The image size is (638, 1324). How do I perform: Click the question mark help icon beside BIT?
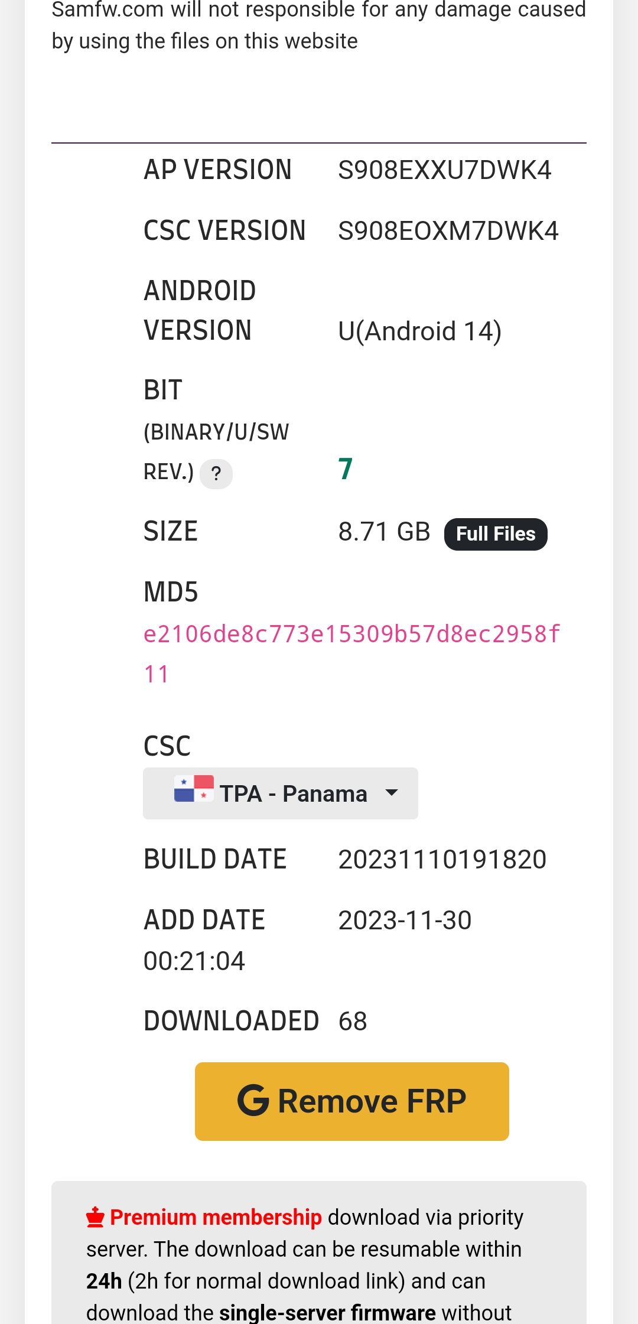coord(217,473)
